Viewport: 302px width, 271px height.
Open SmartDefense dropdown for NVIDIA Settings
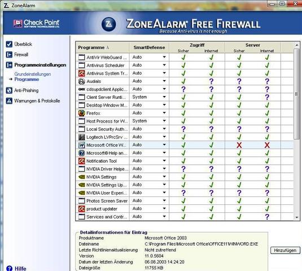pyautogui.click(x=164, y=176)
